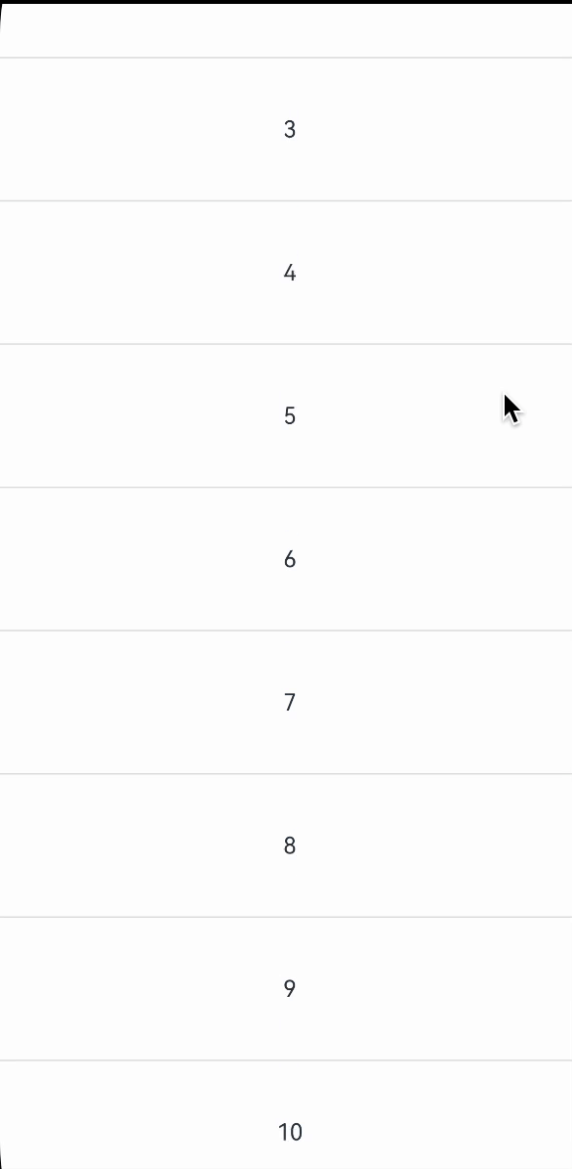The image size is (572, 1169).
Task: Choose the row labeled 4
Action: tap(286, 272)
